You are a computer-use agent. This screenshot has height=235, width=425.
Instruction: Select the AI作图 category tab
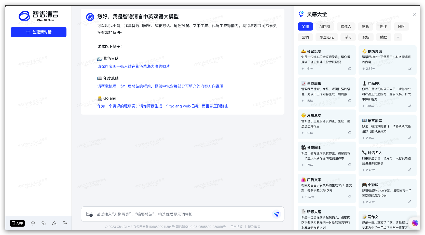point(325,26)
